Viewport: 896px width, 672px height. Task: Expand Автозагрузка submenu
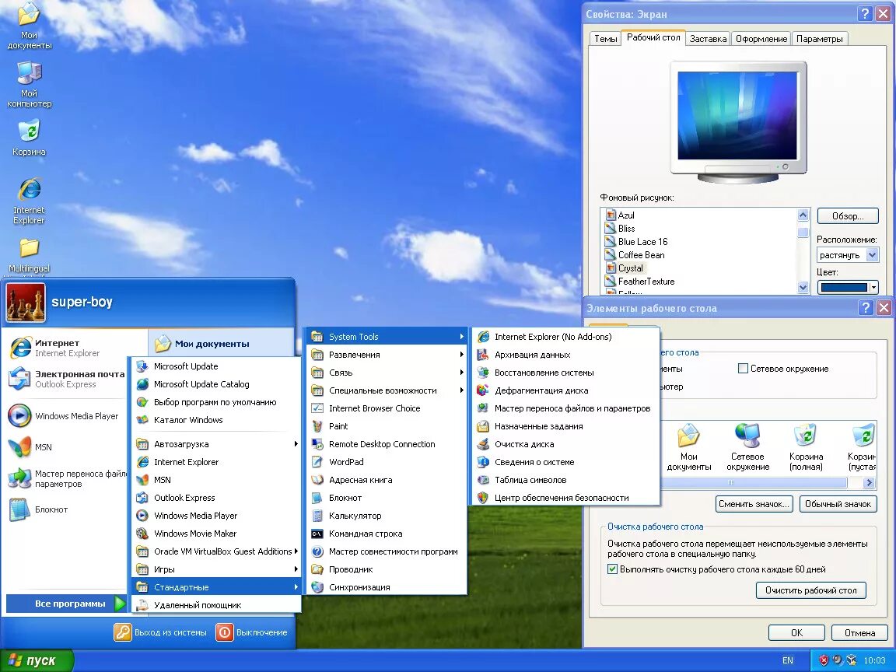coord(216,444)
